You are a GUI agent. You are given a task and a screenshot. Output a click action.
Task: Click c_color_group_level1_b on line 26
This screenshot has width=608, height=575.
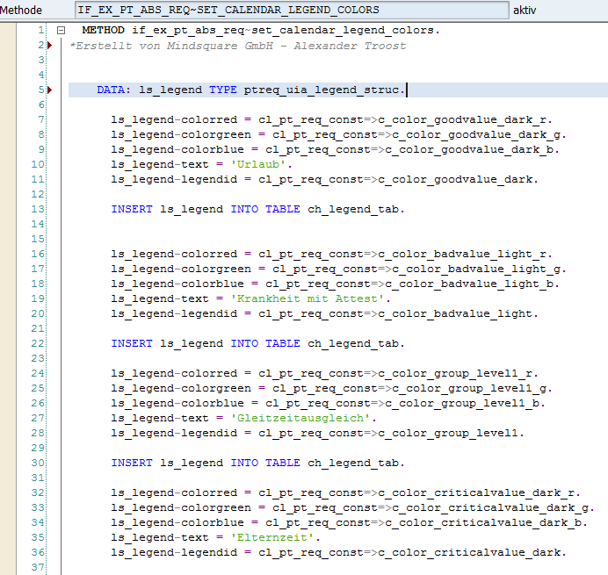(462, 403)
